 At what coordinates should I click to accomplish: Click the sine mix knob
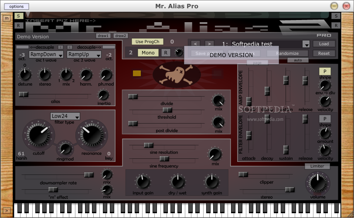[215, 154]
